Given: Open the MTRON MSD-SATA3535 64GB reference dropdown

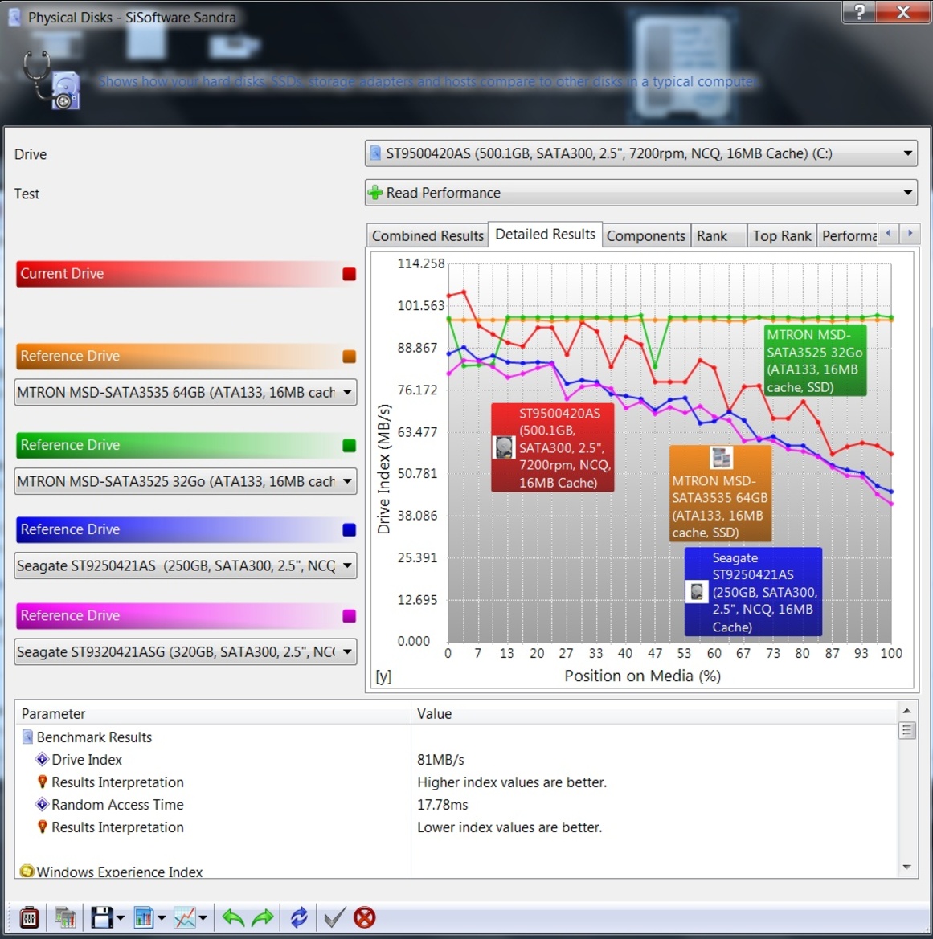Looking at the screenshot, I should 185,392.
